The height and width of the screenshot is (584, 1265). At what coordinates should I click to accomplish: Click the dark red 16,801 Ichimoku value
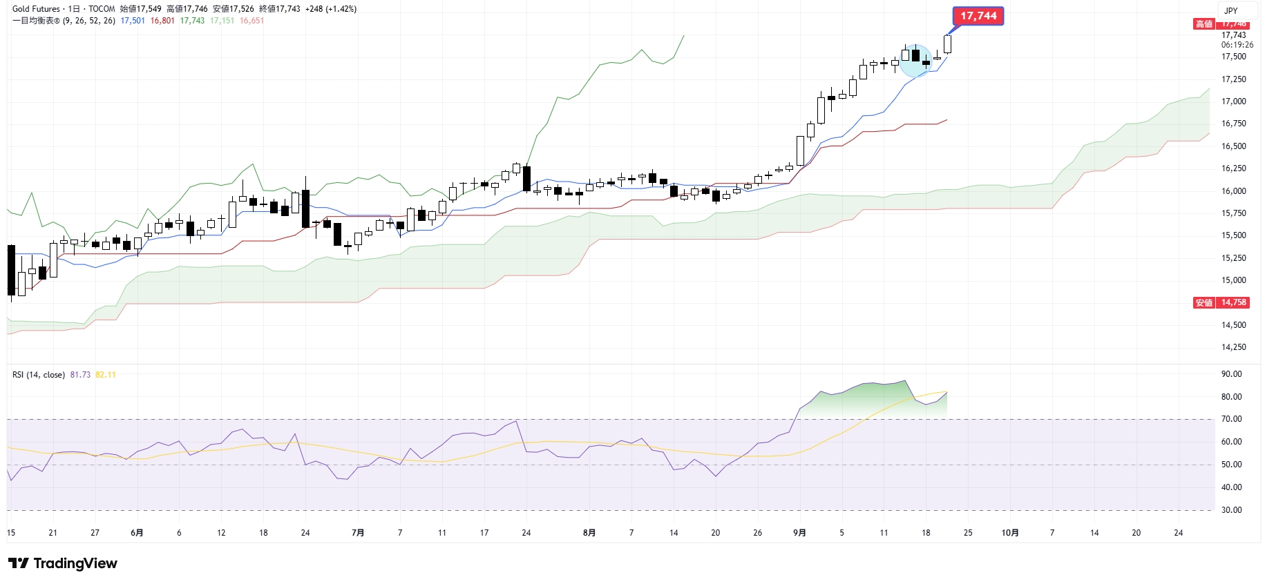pos(162,21)
